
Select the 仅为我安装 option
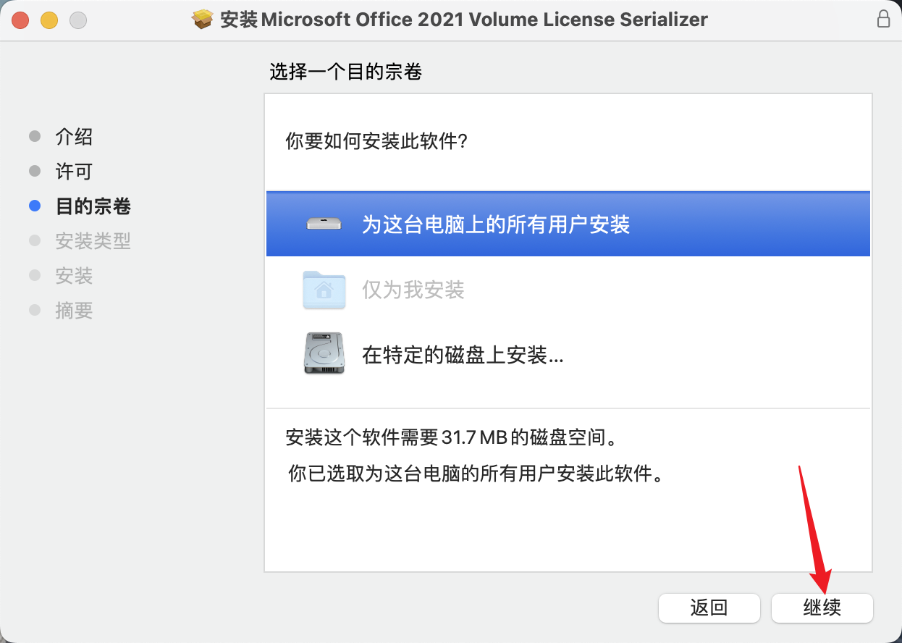click(x=568, y=290)
